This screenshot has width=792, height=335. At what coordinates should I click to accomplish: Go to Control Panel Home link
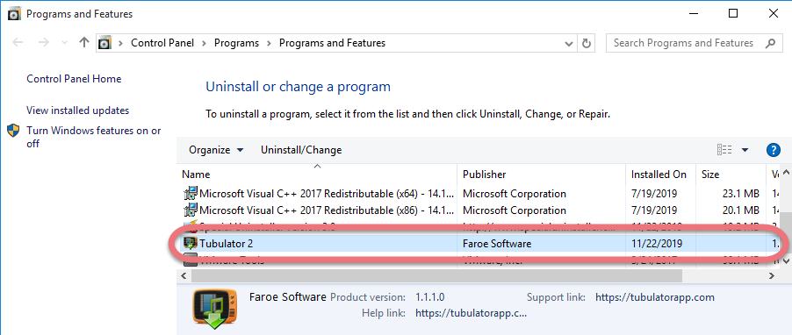tap(74, 79)
